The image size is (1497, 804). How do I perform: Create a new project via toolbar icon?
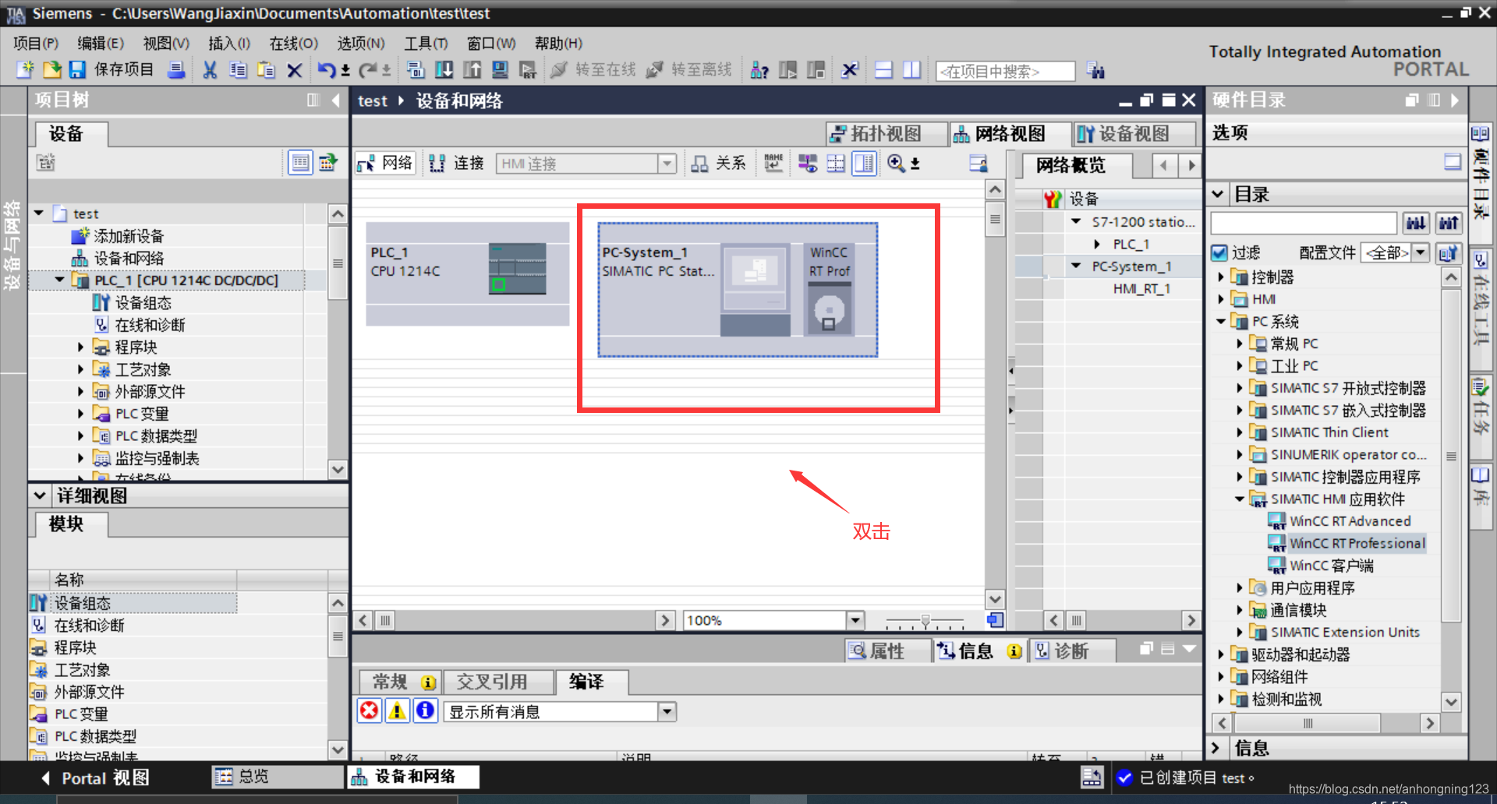tap(25, 70)
